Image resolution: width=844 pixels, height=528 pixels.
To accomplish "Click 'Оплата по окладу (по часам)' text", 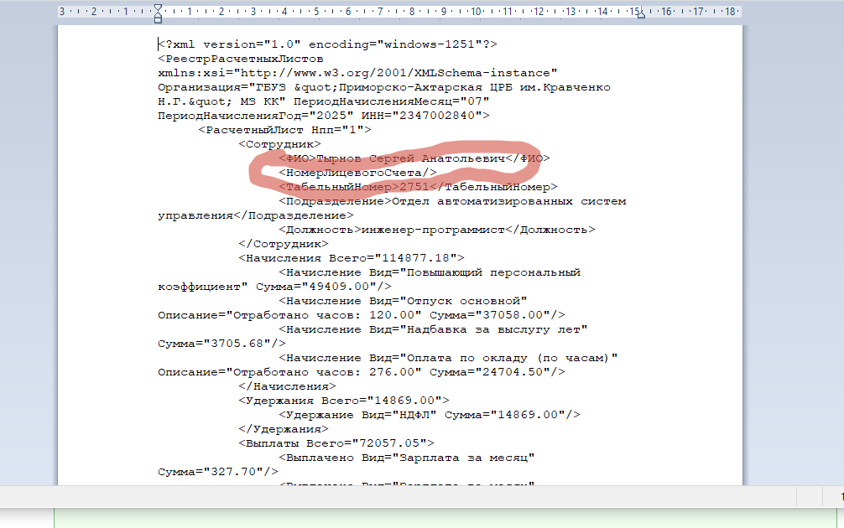I will coord(508,358).
